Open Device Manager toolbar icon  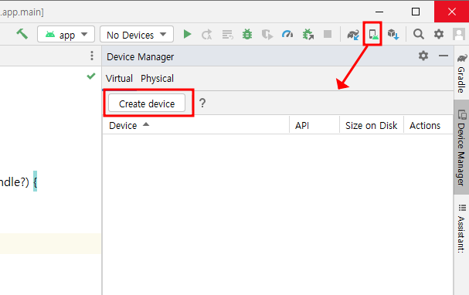tap(373, 35)
